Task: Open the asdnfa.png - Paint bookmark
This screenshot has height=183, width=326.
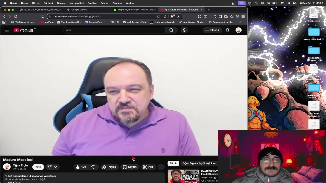Action: coord(134,22)
